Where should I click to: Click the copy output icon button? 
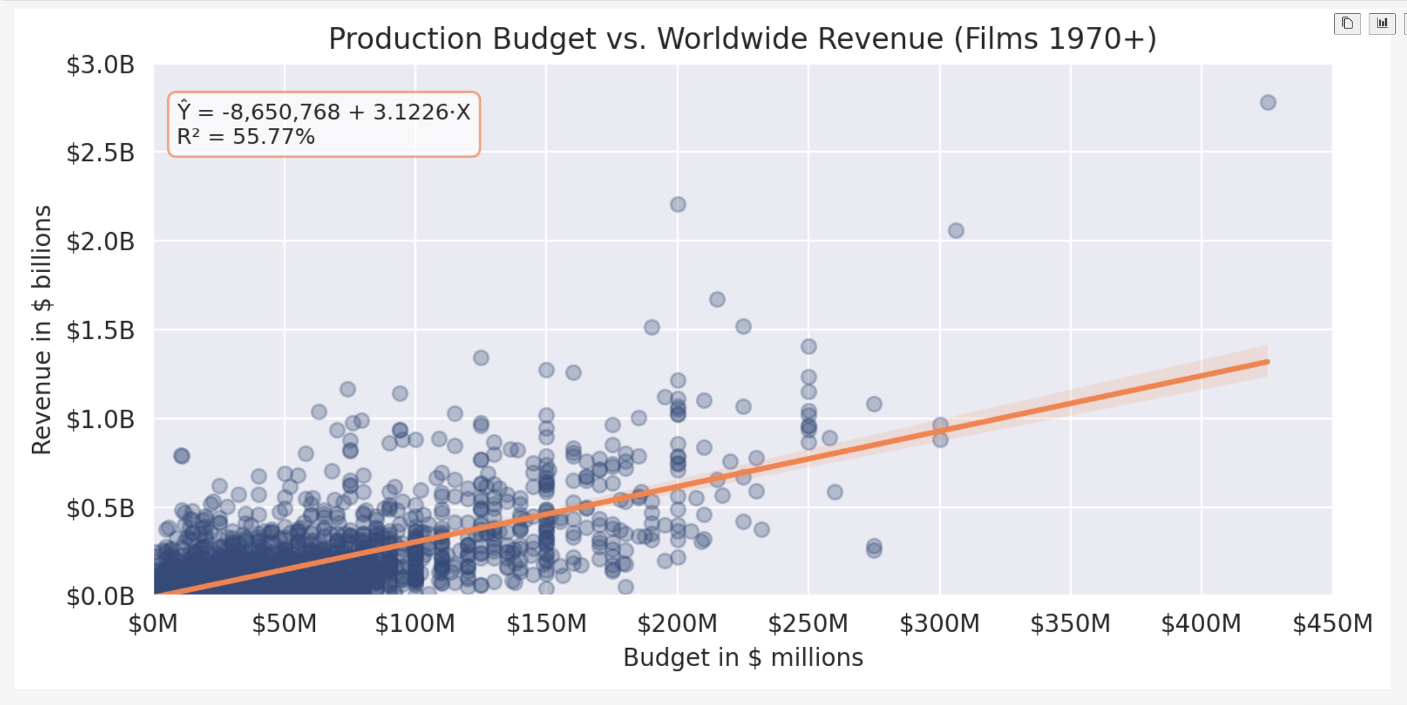(1347, 24)
